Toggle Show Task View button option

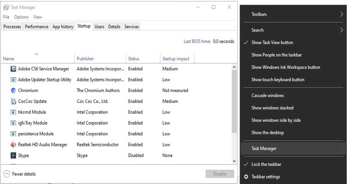pyautogui.click(x=272, y=42)
